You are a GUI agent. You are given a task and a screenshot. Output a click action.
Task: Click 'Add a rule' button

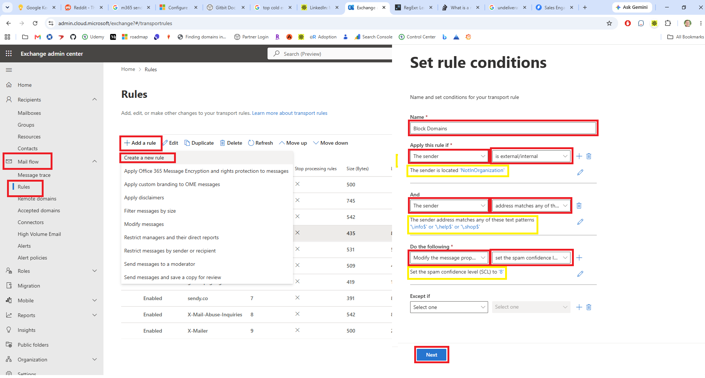tap(140, 143)
